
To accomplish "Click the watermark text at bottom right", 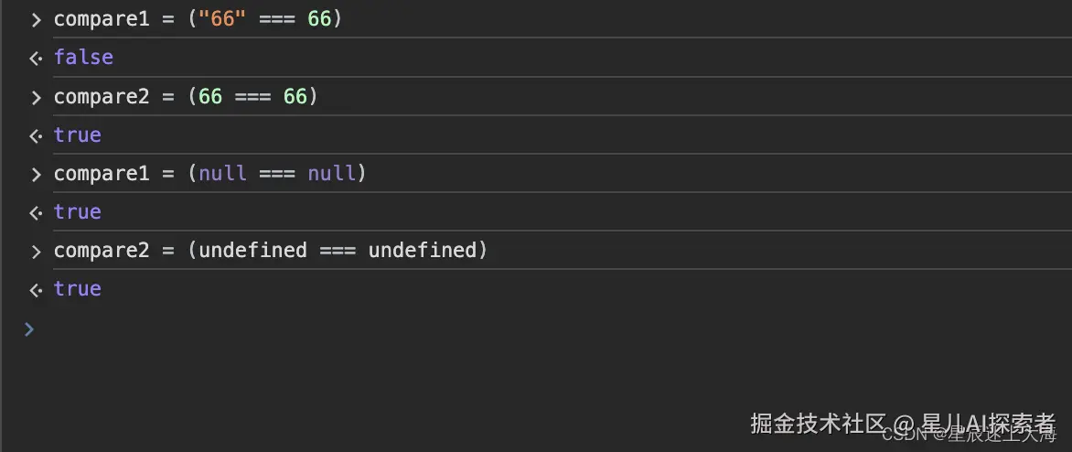I will point(903,425).
